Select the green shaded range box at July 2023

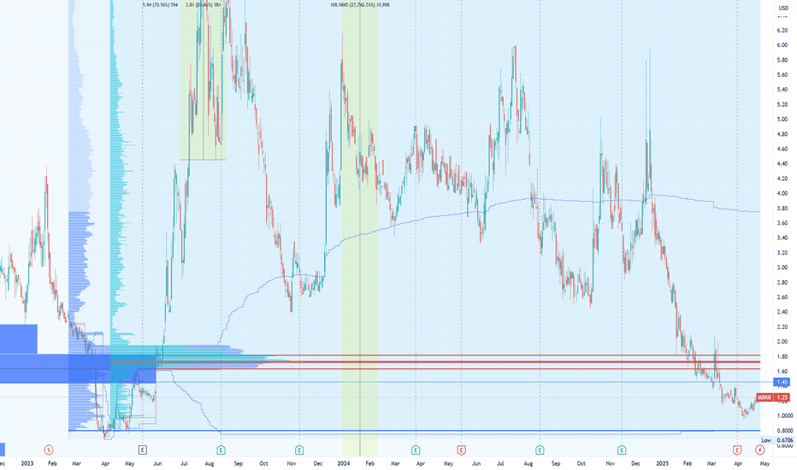pyautogui.click(x=204, y=81)
